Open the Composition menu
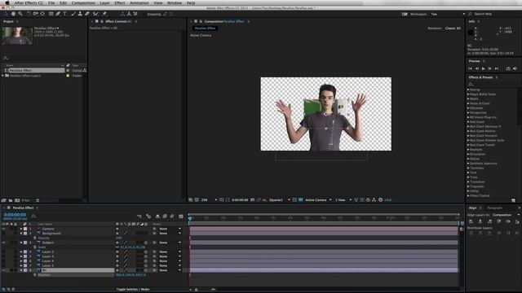 (83, 3)
